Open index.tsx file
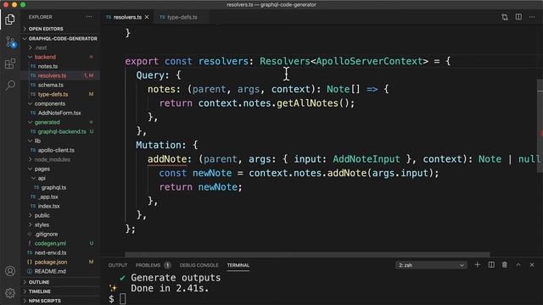Viewport: 543px width, 305px height. 48,206
